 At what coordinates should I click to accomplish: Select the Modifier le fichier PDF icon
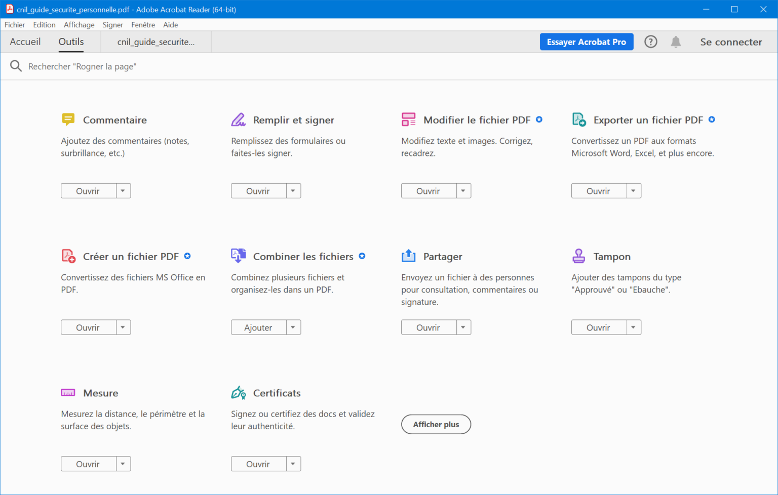tap(408, 119)
